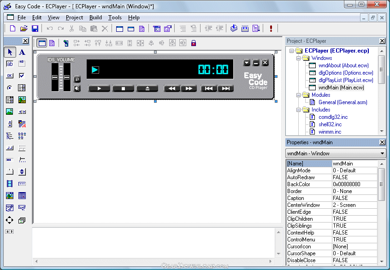This screenshot has width=390, height=270.
Task: Open the File menu
Action: 22,18
